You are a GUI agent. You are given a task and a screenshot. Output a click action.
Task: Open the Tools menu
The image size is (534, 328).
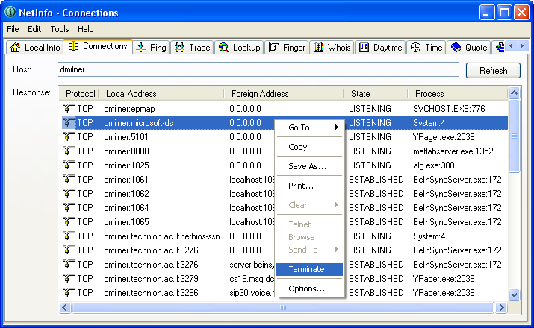pyautogui.click(x=60, y=29)
